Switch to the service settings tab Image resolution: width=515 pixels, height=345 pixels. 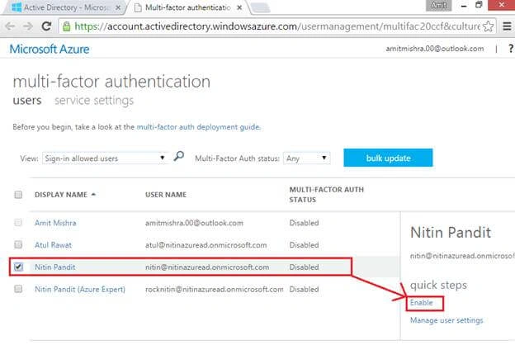tap(94, 100)
